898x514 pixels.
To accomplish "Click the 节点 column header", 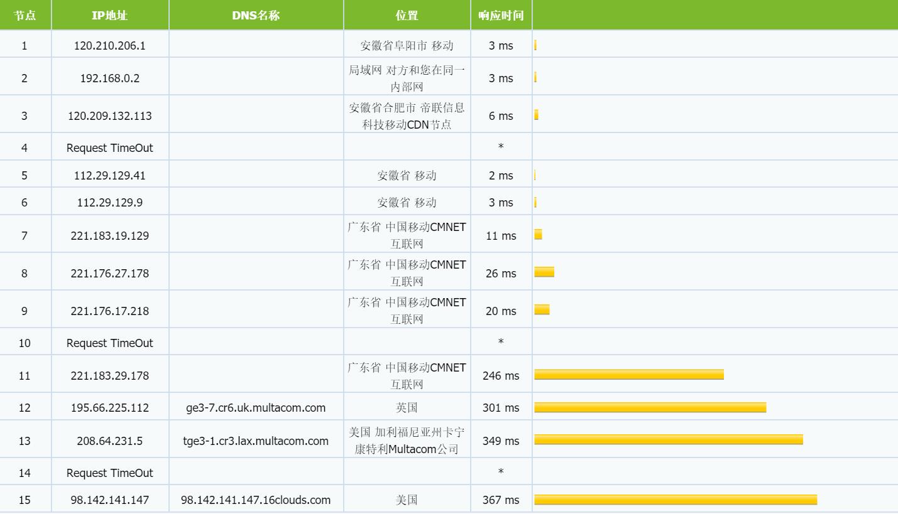I will 25,15.
